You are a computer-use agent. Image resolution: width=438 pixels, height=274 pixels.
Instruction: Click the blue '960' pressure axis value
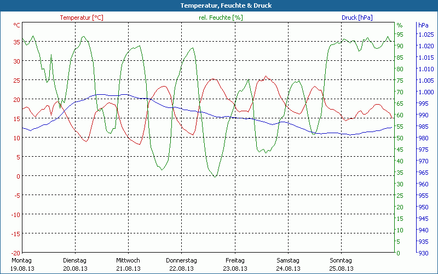[423, 184]
